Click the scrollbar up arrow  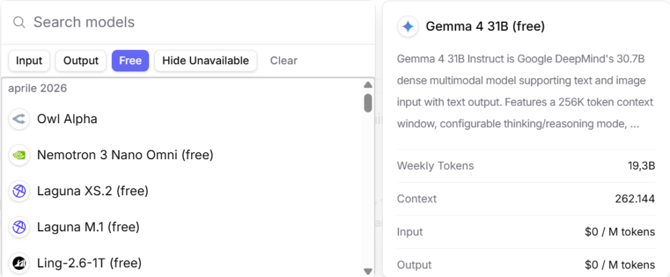pos(368,84)
